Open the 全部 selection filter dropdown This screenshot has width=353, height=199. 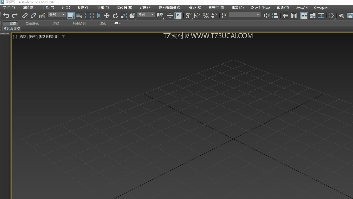pyautogui.click(x=57, y=15)
